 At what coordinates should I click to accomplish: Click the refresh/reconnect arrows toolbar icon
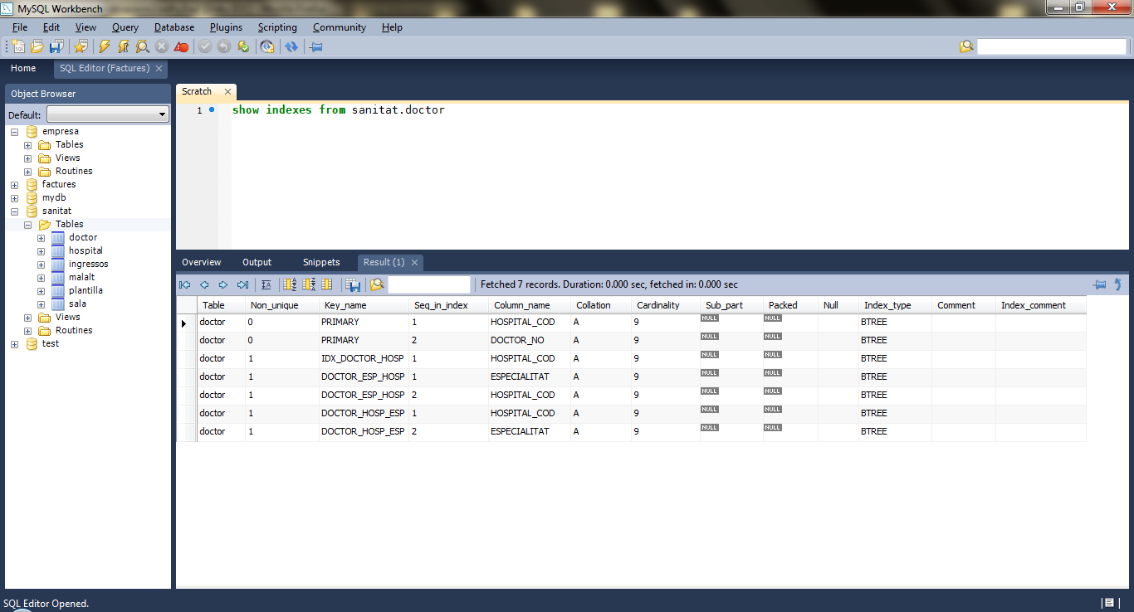pyautogui.click(x=291, y=46)
